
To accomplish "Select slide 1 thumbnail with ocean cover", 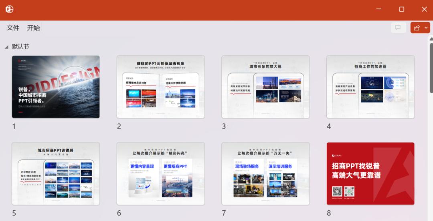I will (56, 87).
